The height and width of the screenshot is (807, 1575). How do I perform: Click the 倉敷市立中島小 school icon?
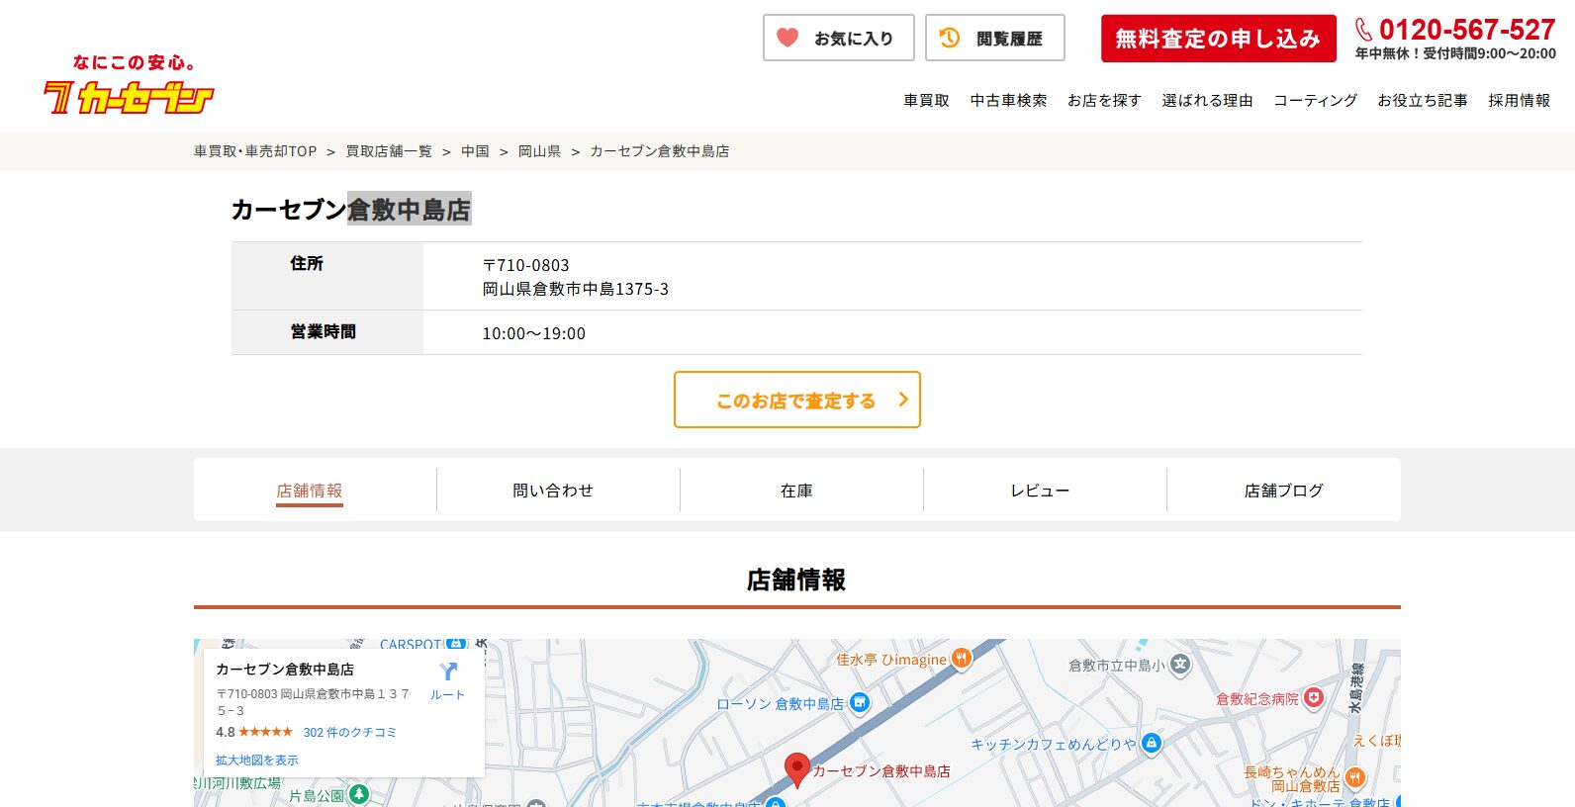tap(1179, 665)
